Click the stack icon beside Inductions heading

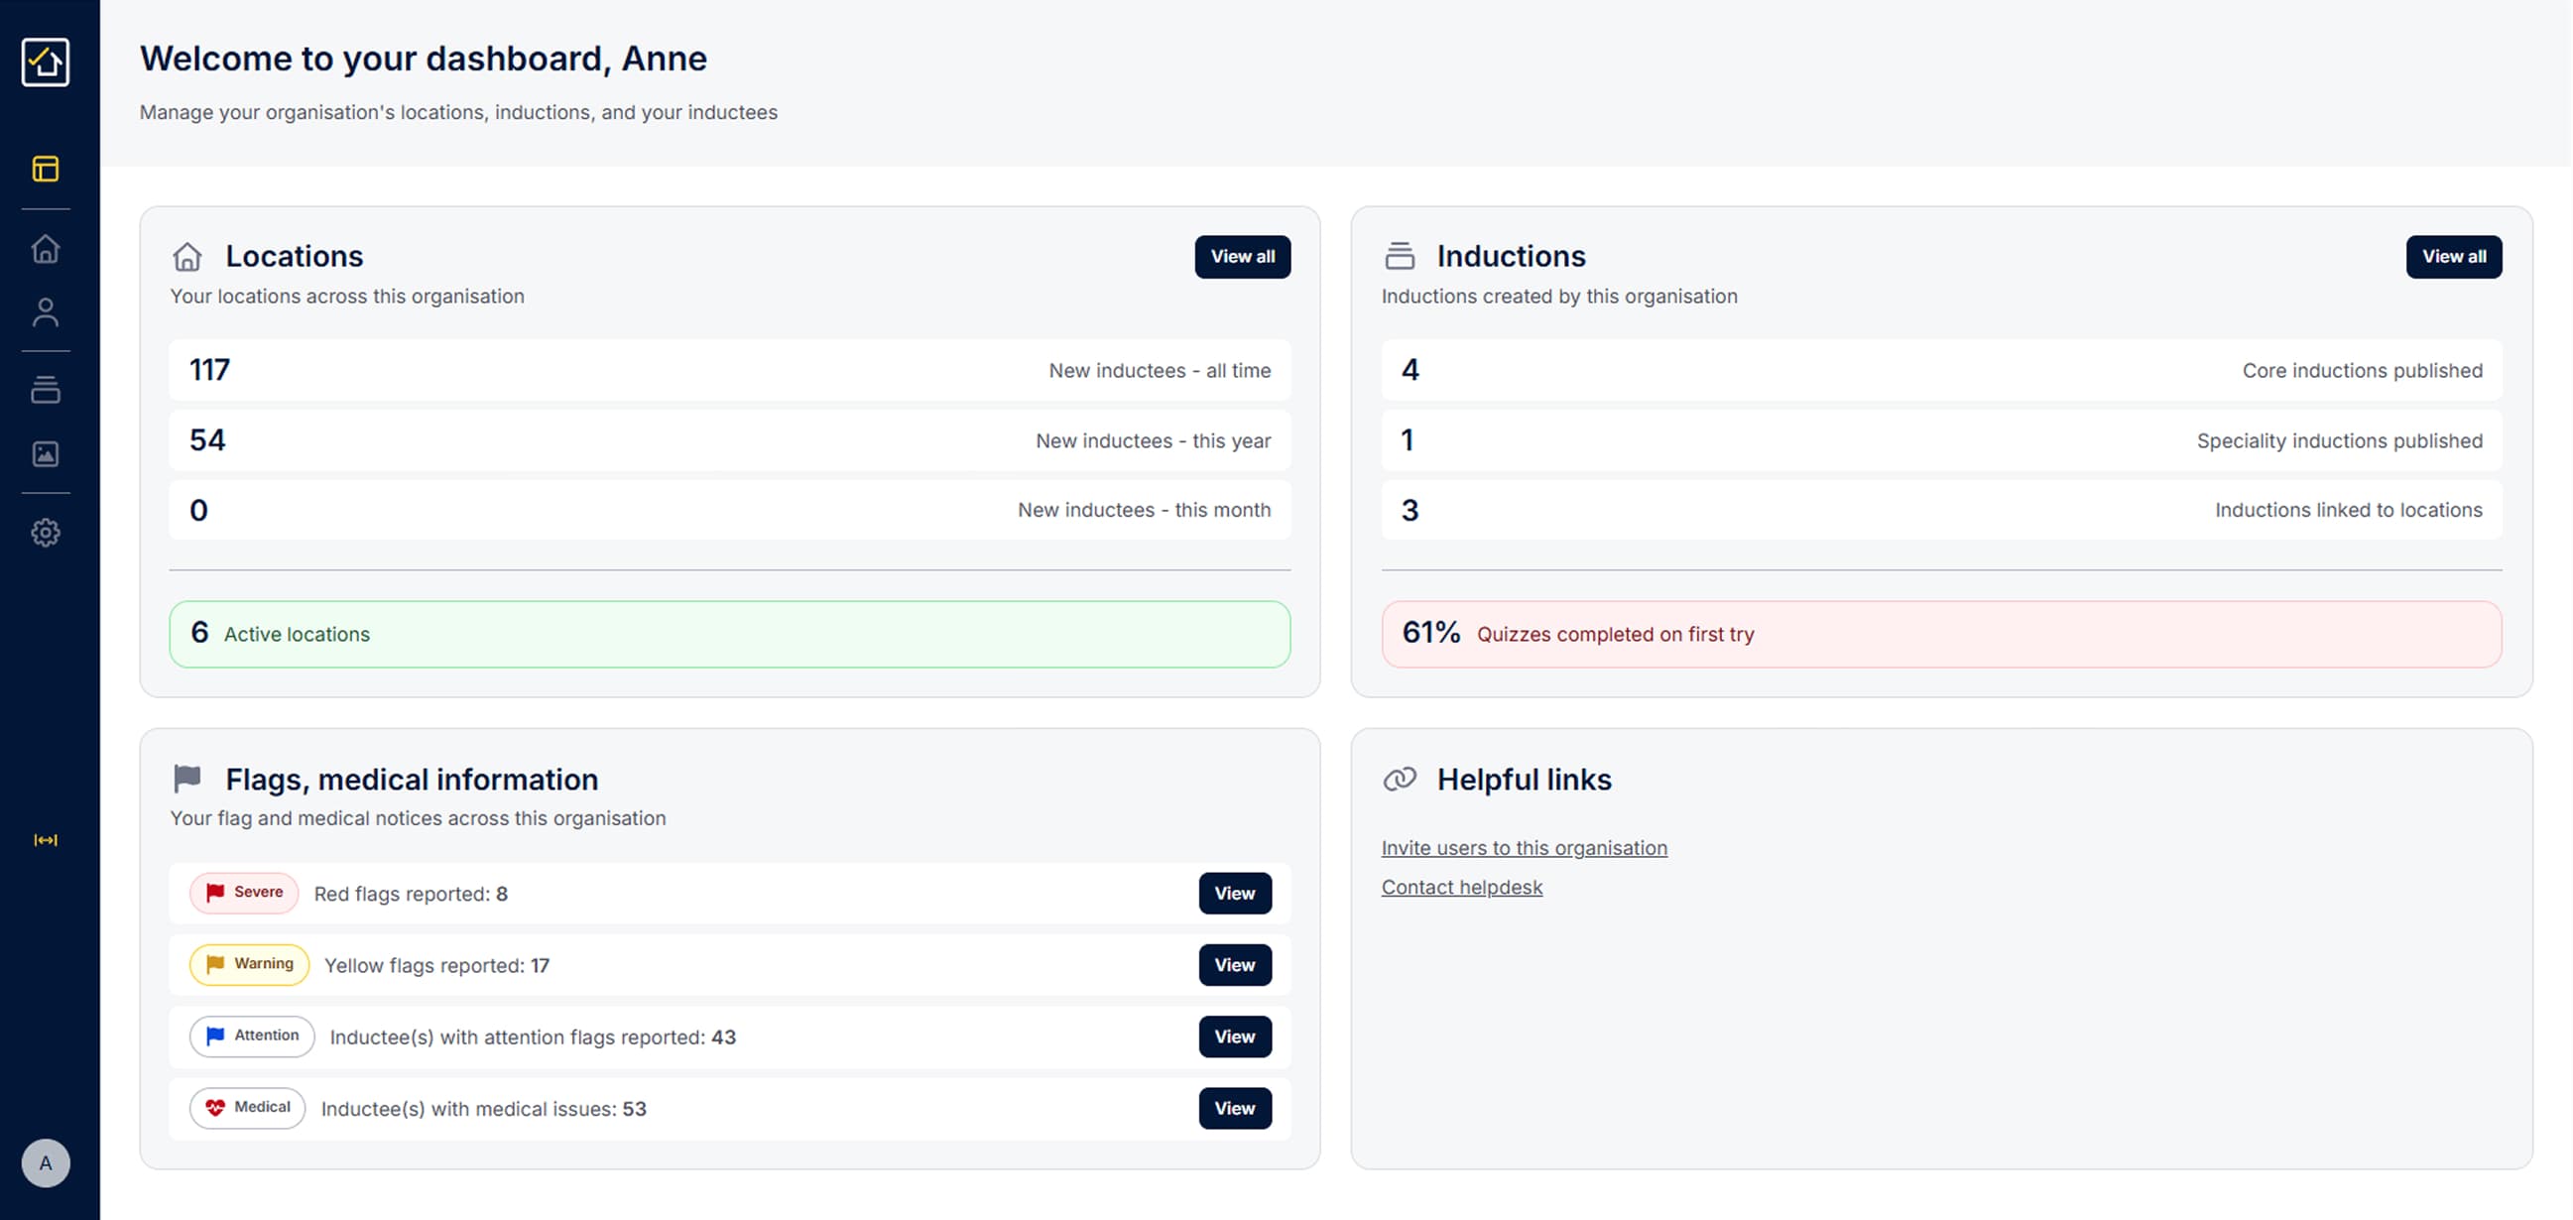[x=1399, y=257]
